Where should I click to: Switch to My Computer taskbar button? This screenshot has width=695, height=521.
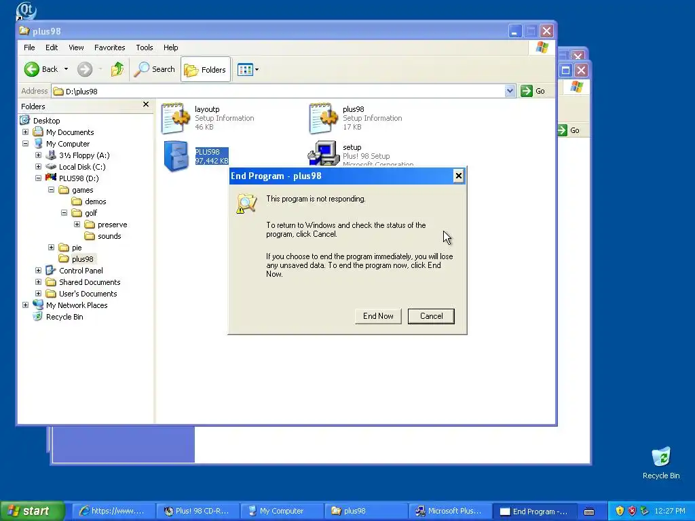point(282,511)
